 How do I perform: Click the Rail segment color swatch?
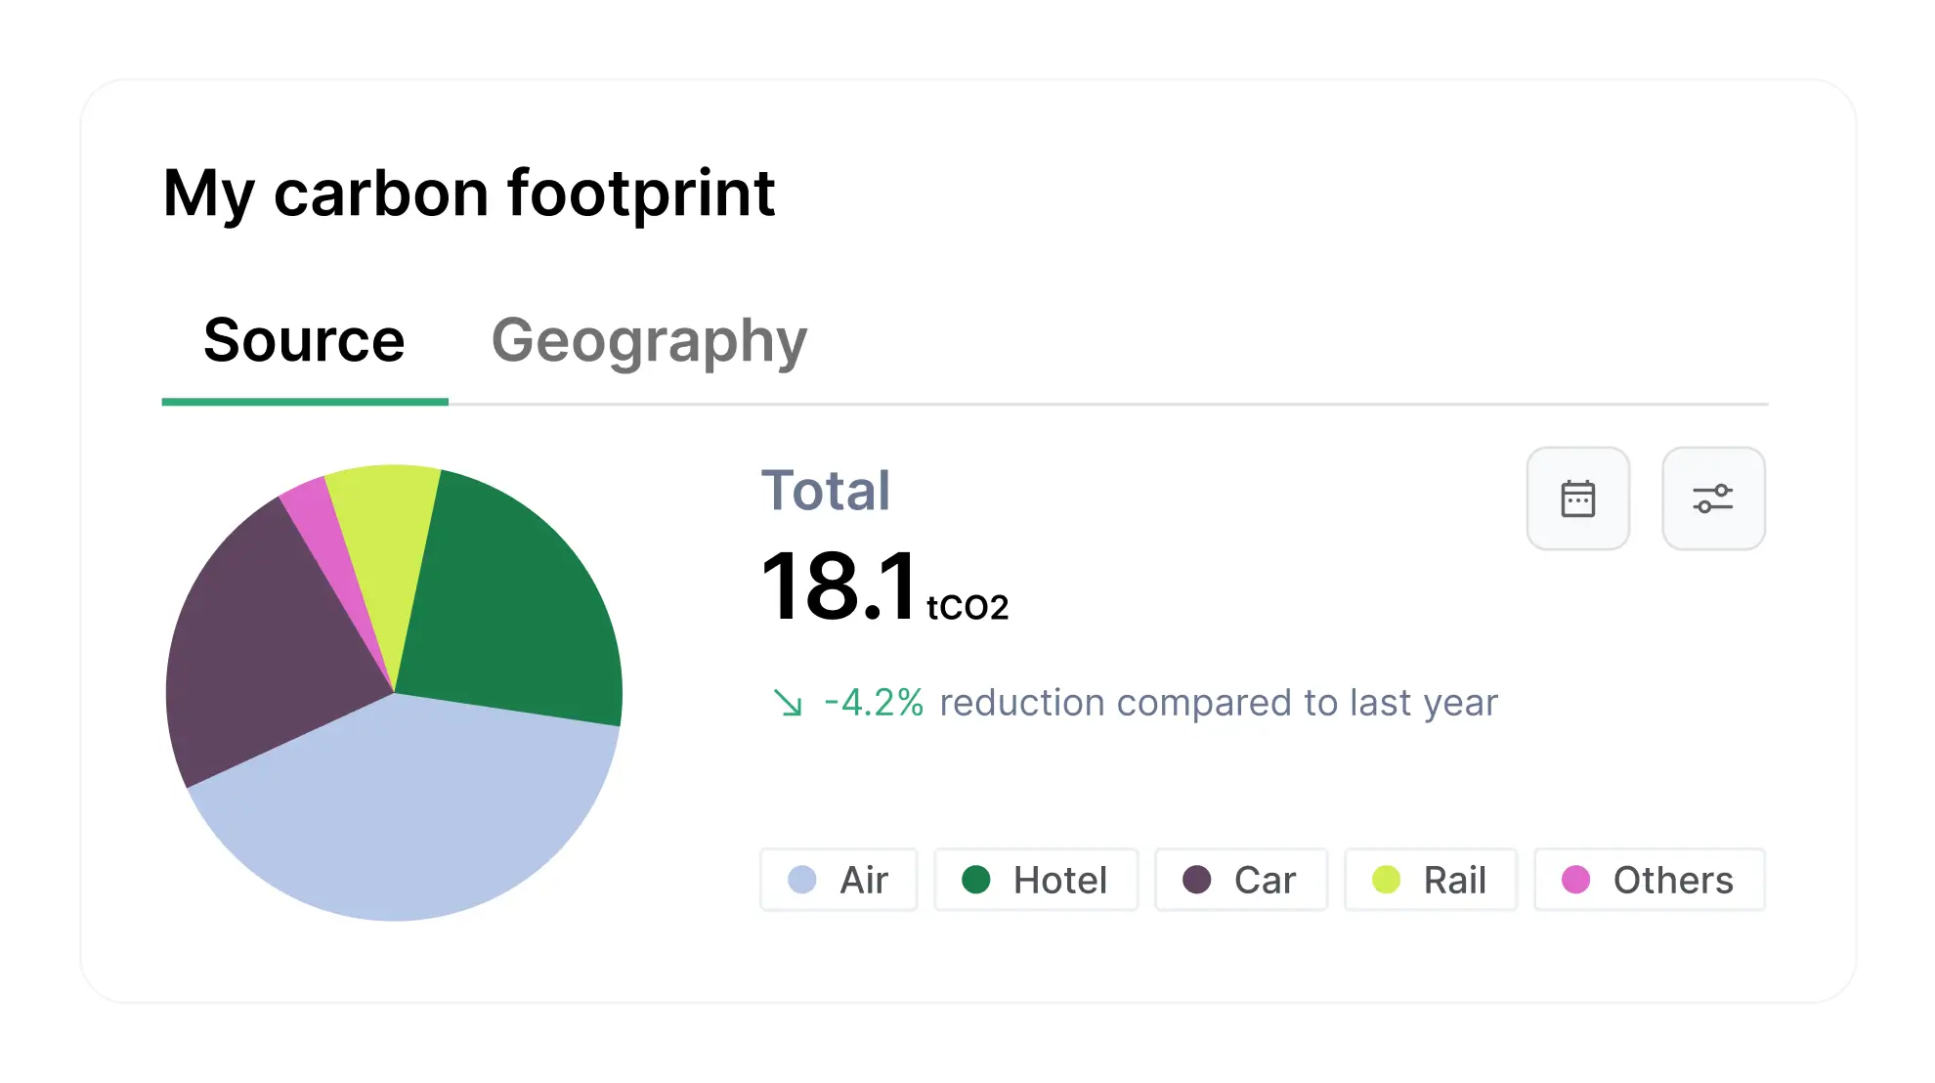tap(1386, 880)
